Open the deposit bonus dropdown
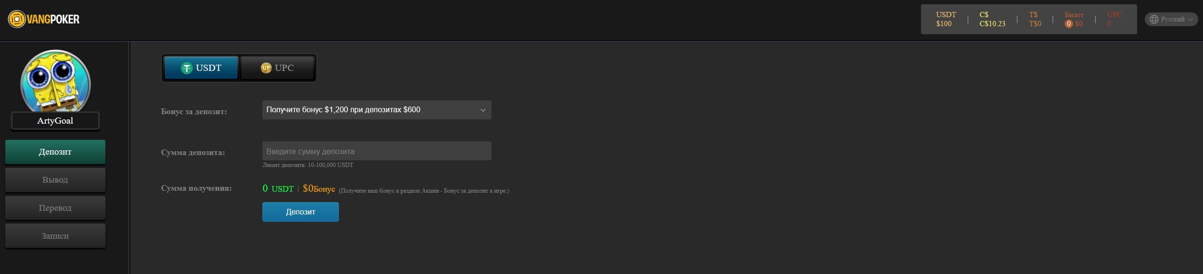The height and width of the screenshot is (274, 1203). tap(376, 110)
